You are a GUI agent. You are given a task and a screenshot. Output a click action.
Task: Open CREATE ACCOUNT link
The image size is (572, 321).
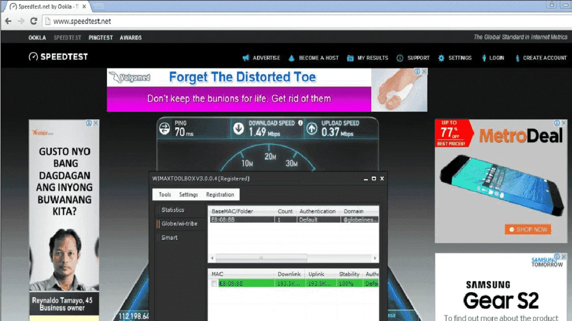(x=545, y=58)
